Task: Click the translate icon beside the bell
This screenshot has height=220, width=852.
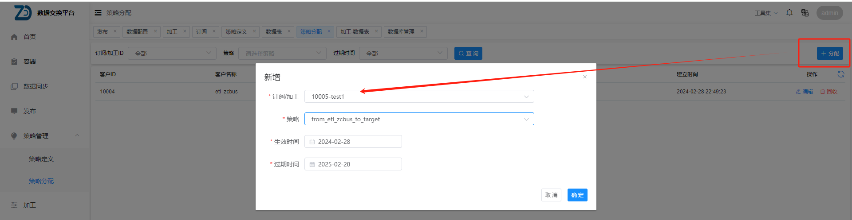Action: point(805,13)
